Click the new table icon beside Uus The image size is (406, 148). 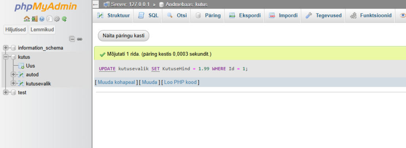[x=21, y=66]
